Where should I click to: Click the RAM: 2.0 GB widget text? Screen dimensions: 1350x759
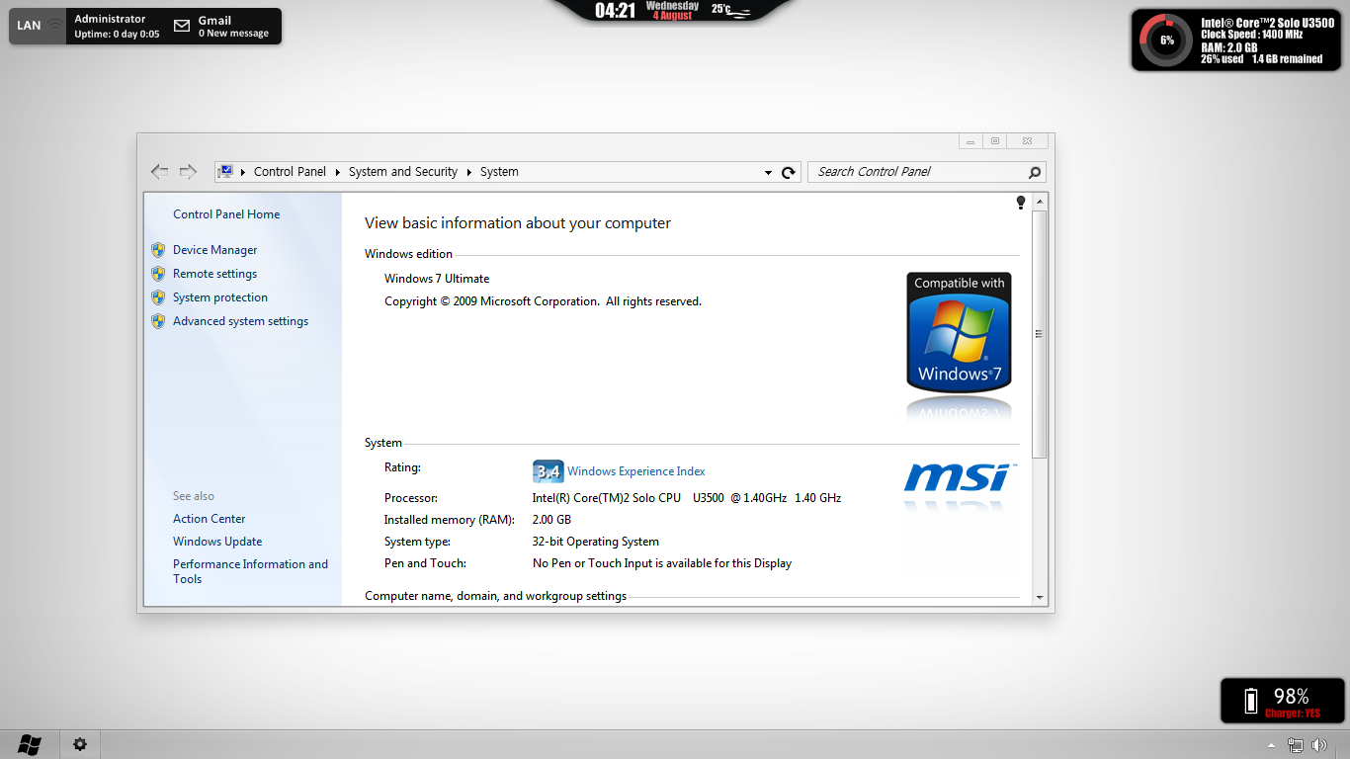point(1229,47)
